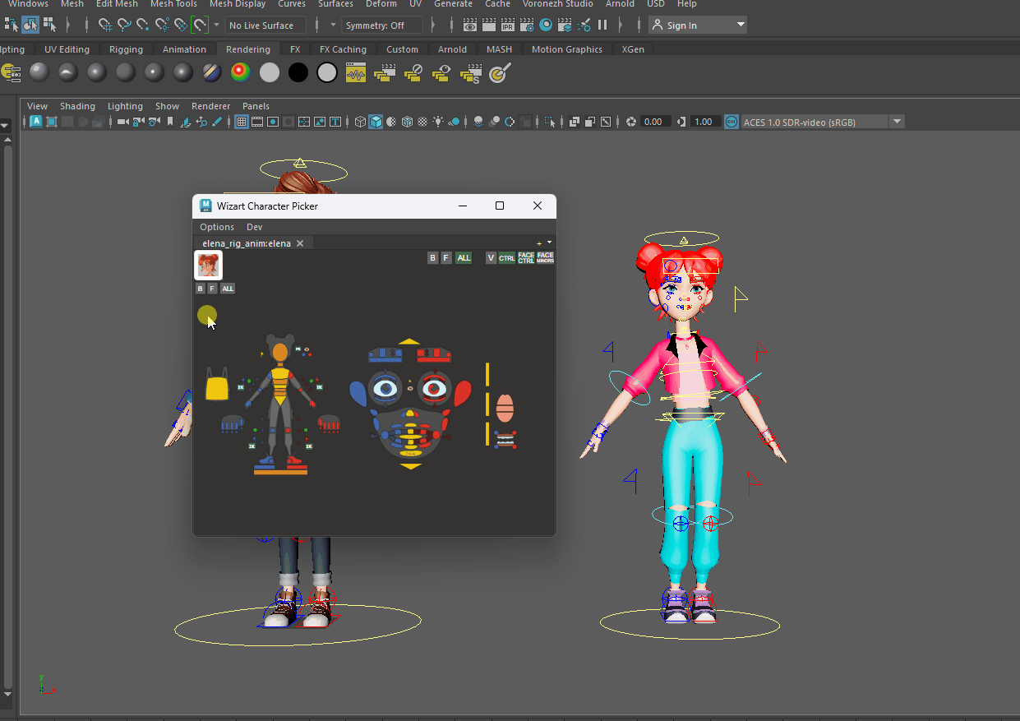The height and width of the screenshot is (721, 1020).
Task: Open the Symmetry: Off dropdown
Action: 383,25
